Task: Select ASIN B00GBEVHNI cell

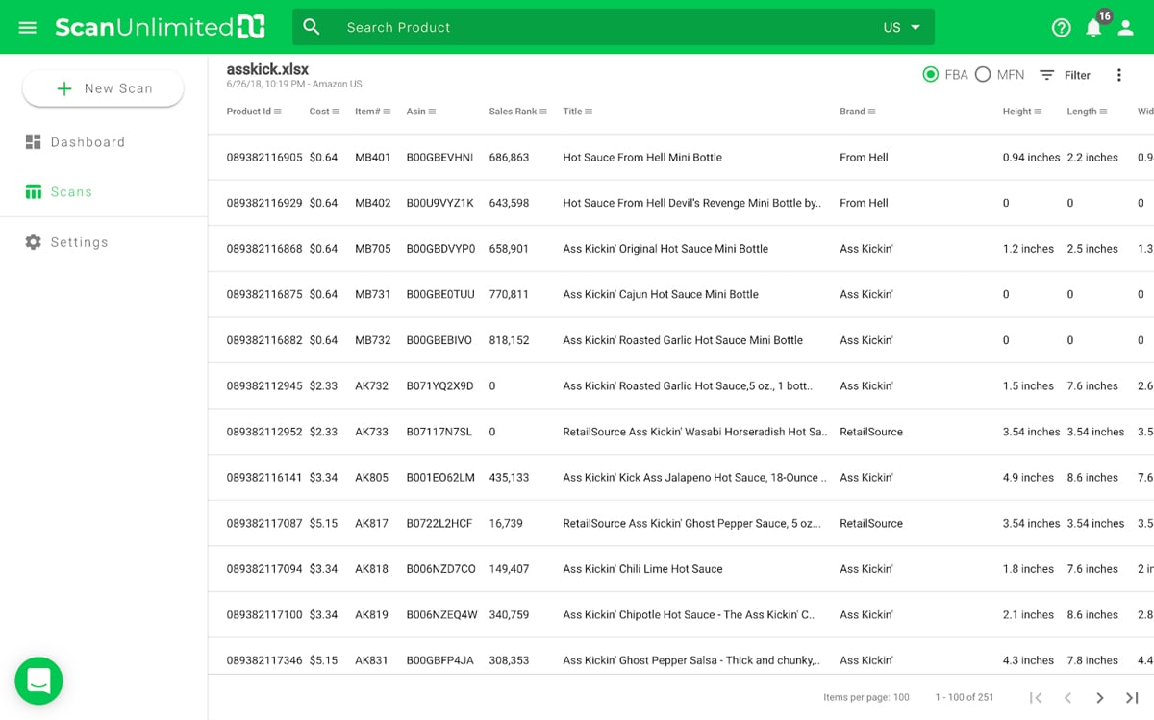Action: point(439,158)
